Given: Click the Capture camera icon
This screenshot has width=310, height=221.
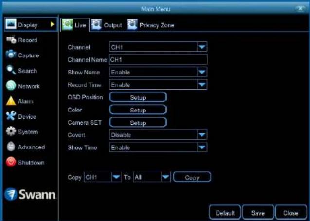Looking at the screenshot, I should (x=11, y=55).
